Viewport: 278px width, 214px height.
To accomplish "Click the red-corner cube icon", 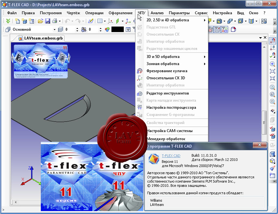I will 233,29.
